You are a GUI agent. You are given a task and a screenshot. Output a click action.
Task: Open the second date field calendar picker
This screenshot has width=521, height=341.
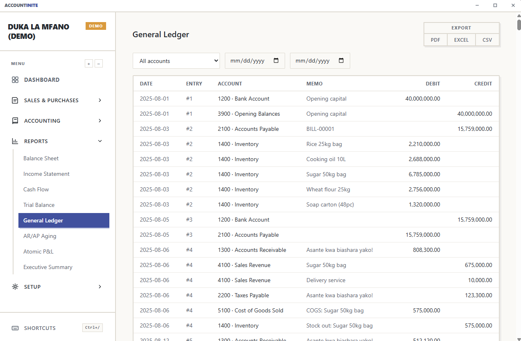(341, 61)
